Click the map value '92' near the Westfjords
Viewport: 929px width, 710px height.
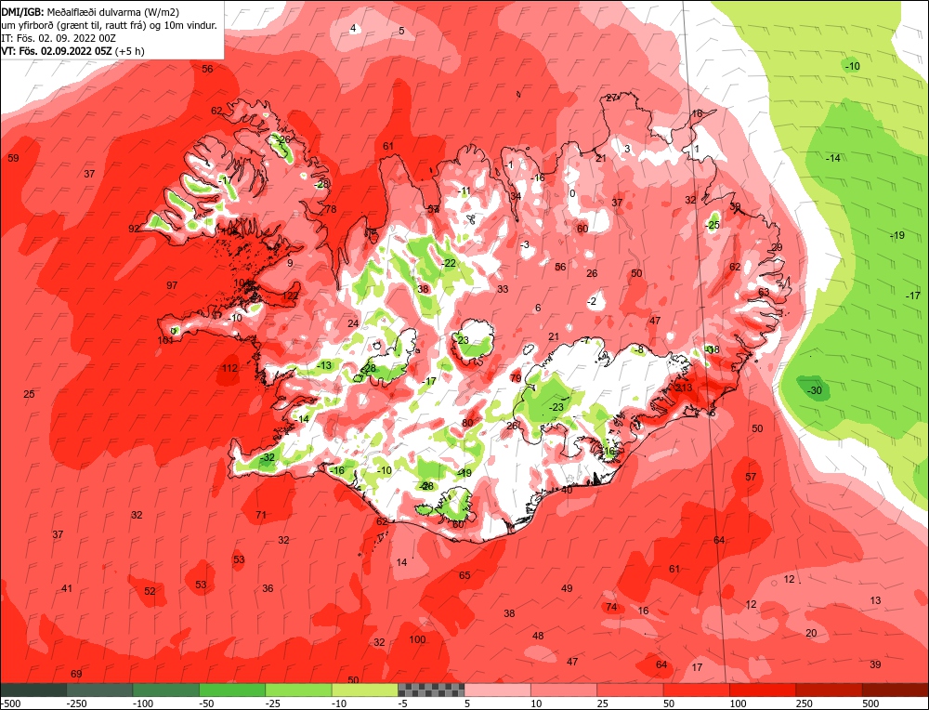[134, 229]
